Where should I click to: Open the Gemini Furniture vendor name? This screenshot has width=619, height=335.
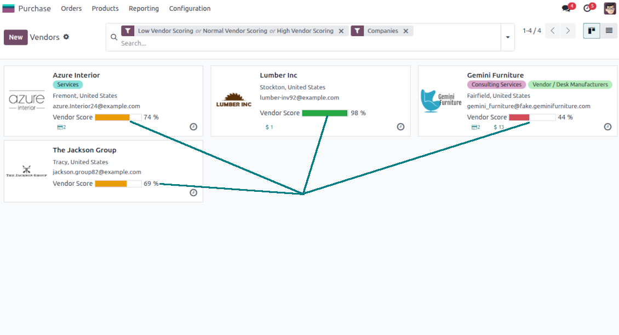[495, 75]
